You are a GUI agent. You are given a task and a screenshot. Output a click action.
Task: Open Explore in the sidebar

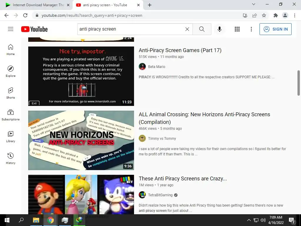click(x=11, y=72)
